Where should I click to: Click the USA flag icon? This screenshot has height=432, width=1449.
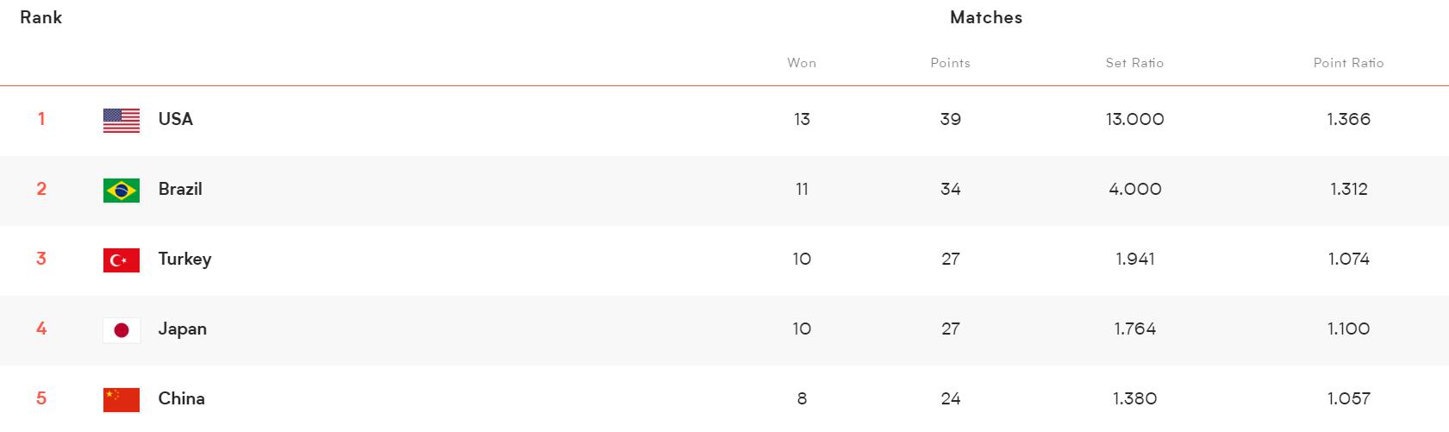tap(121, 120)
